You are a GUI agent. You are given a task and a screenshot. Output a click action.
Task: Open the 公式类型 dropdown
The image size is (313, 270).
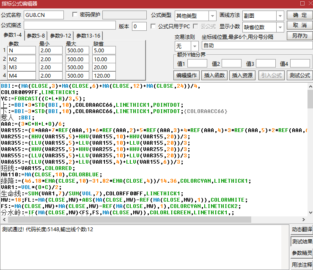[212, 16]
